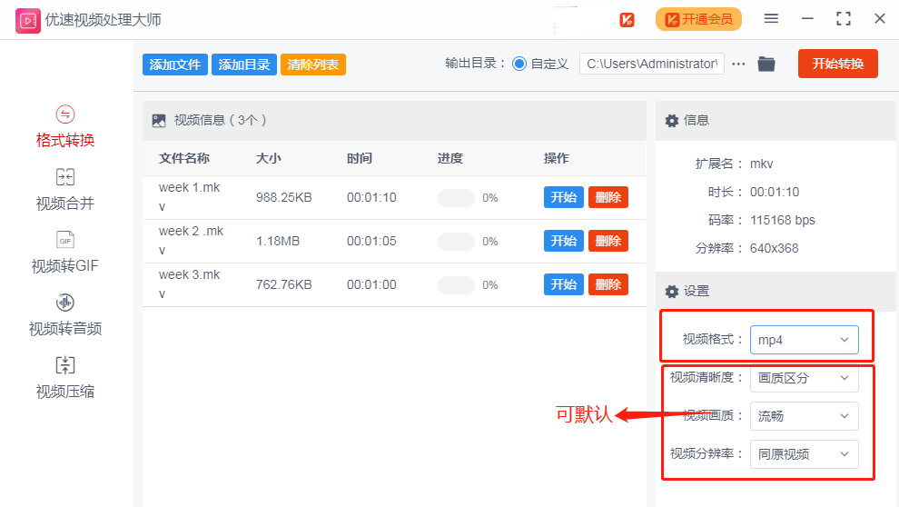Open the hamburger menu in title bar
Viewport: 899px width, 507px height.
pos(771,19)
